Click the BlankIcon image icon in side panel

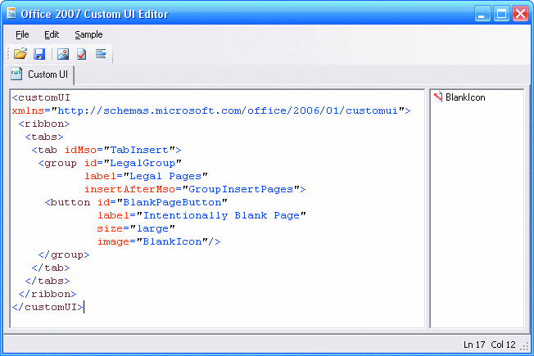point(438,97)
